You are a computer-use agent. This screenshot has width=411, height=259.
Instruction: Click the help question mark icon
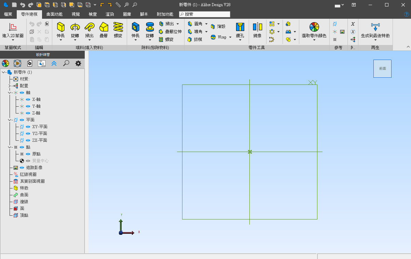[x=407, y=14]
